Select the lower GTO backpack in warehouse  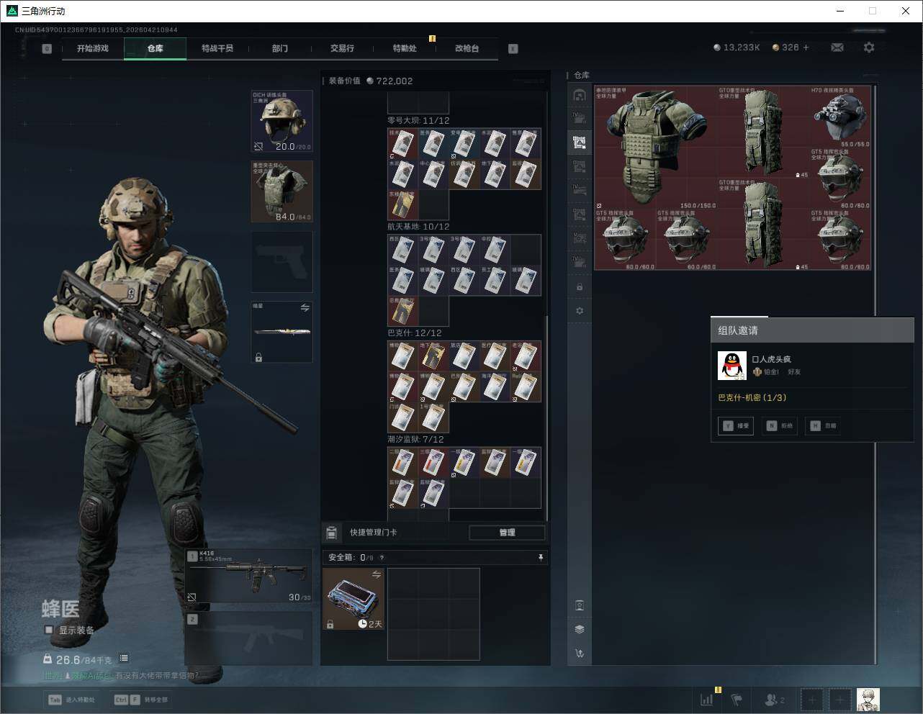(x=763, y=225)
